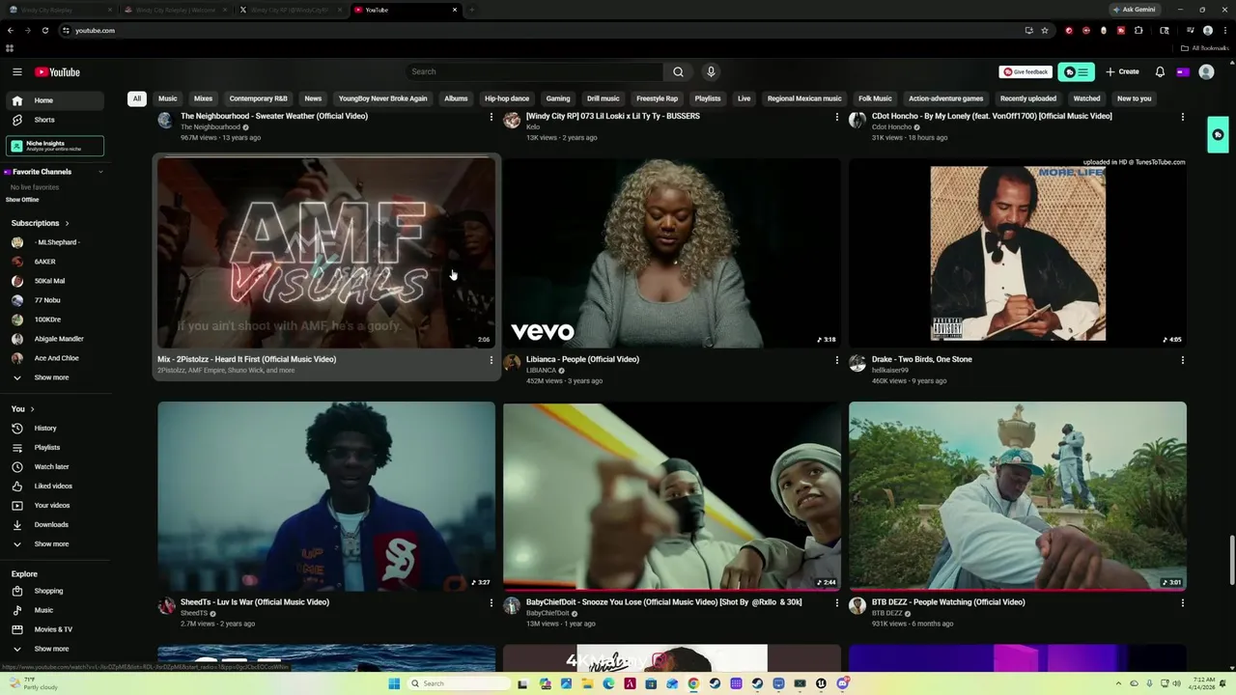Open options menu for Drake - Two Birds video

click(1183, 360)
